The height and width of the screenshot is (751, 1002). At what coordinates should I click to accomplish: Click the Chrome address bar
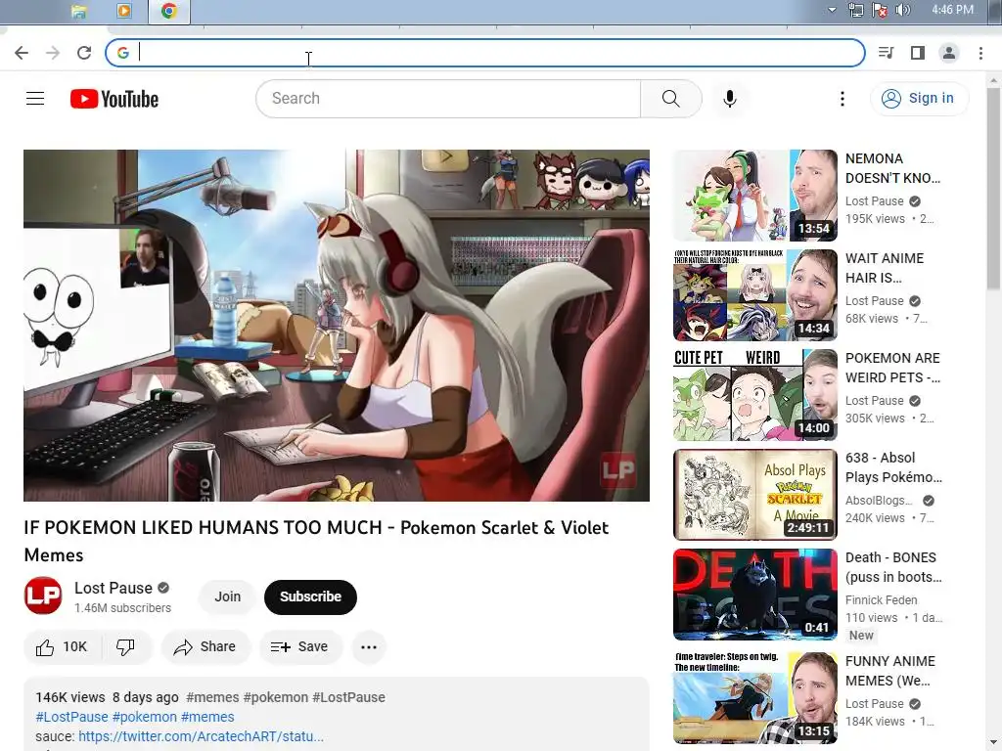click(485, 53)
